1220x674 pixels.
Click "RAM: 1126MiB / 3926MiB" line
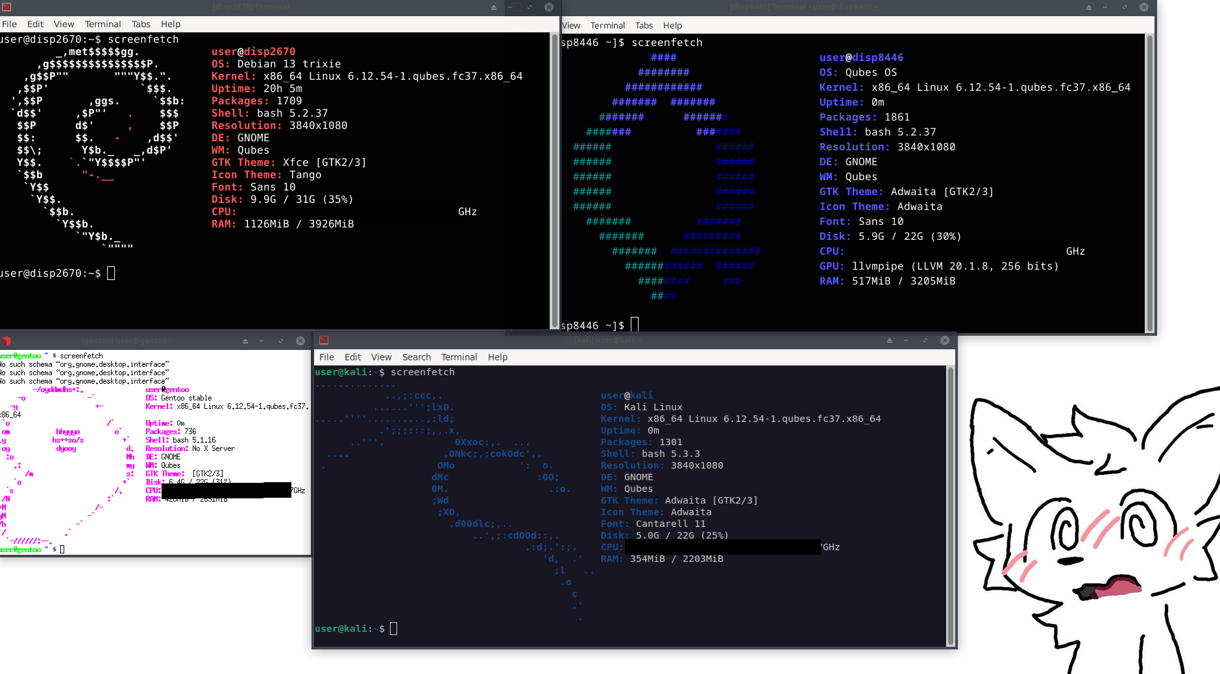[282, 224]
